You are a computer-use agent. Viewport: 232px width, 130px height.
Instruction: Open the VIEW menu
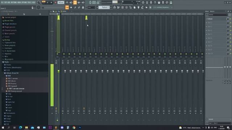(19, 3)
